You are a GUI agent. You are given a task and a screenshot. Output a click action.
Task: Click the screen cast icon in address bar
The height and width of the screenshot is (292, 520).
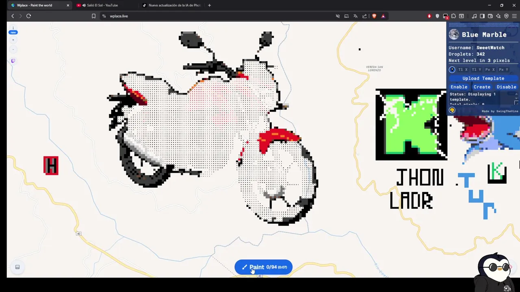(x=347, y=16)
